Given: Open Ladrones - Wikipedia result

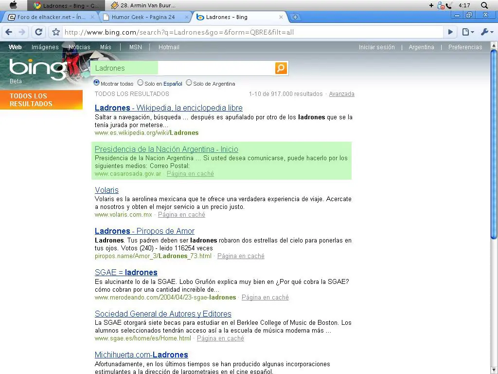Looking at the screenshot, I should pyautogui.click(x=168, y=108).
